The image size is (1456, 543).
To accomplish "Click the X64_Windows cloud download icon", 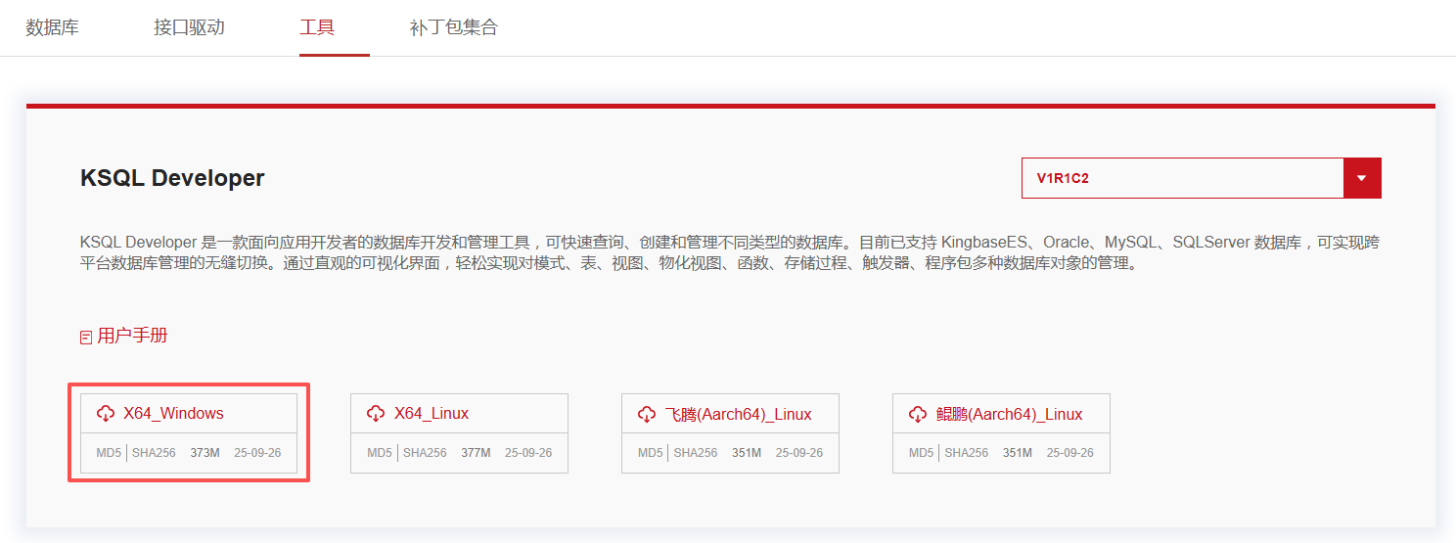I will [x=106, y=414].
